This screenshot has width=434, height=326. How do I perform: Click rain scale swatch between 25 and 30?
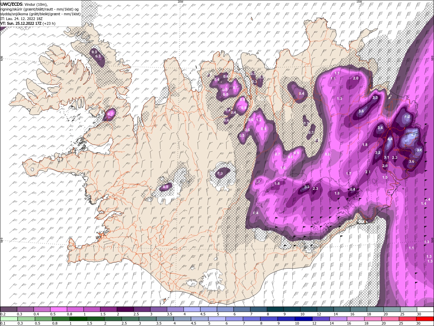point(408,319)
